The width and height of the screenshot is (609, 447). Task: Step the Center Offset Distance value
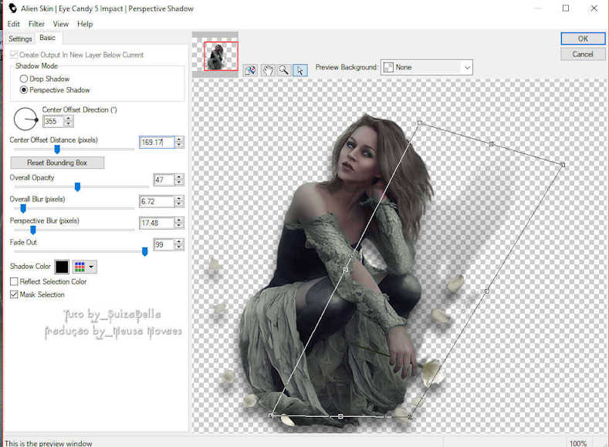click(179, 143)
